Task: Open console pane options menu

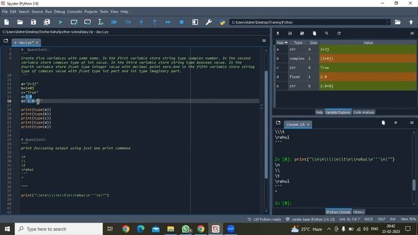Action: (412, 123)
